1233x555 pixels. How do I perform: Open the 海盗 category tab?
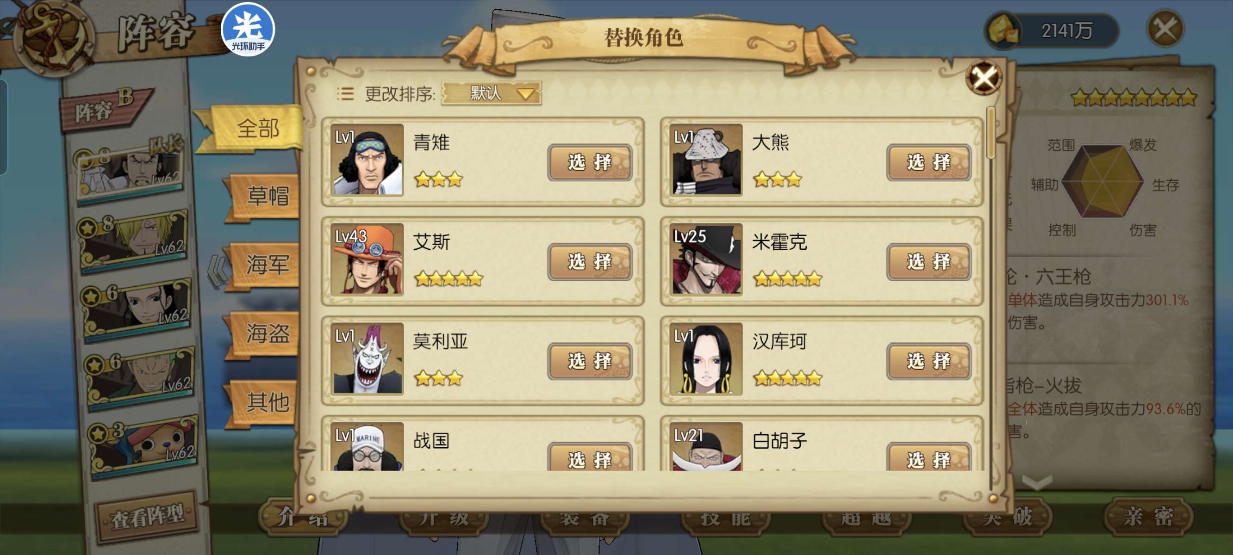pos(265,333)
